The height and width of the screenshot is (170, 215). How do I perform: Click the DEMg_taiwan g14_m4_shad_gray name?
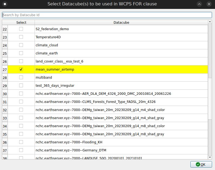(100, 118)
